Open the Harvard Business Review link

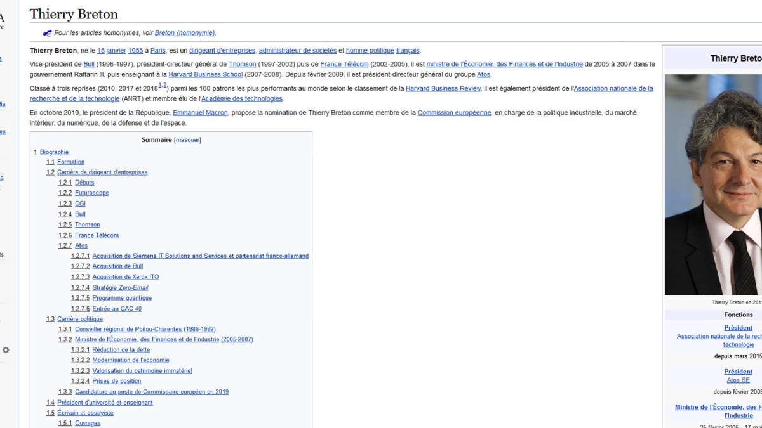(443, 88)
